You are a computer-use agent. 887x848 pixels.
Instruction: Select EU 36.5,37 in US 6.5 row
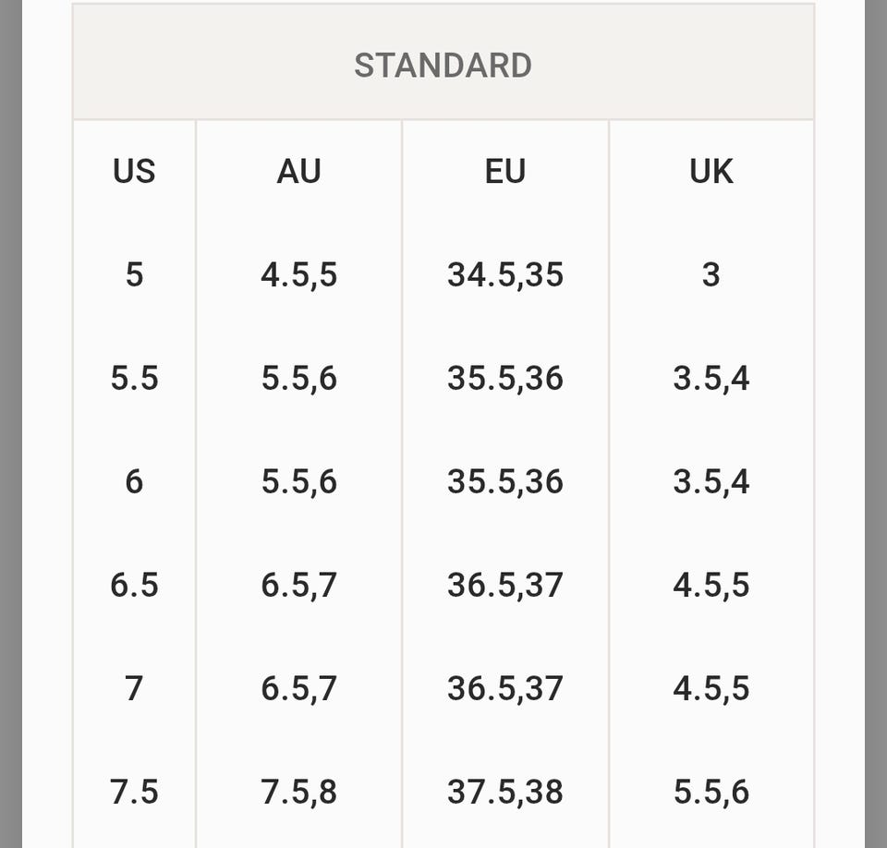(x=504, y=585)
